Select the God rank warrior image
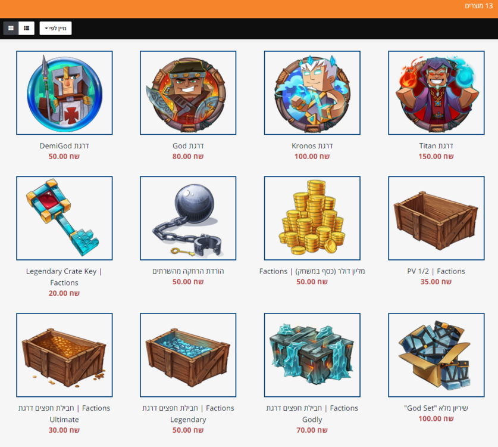Screen dimensions: 498x447 188,93
